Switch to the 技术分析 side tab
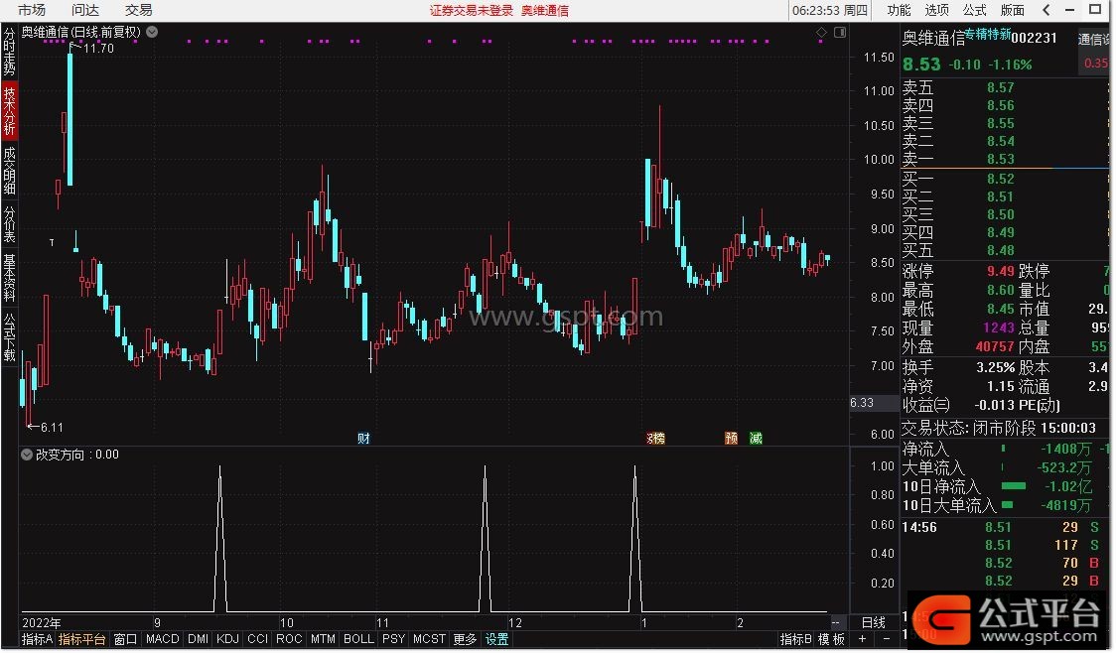The image size is (1116, 653). [9, 111]
